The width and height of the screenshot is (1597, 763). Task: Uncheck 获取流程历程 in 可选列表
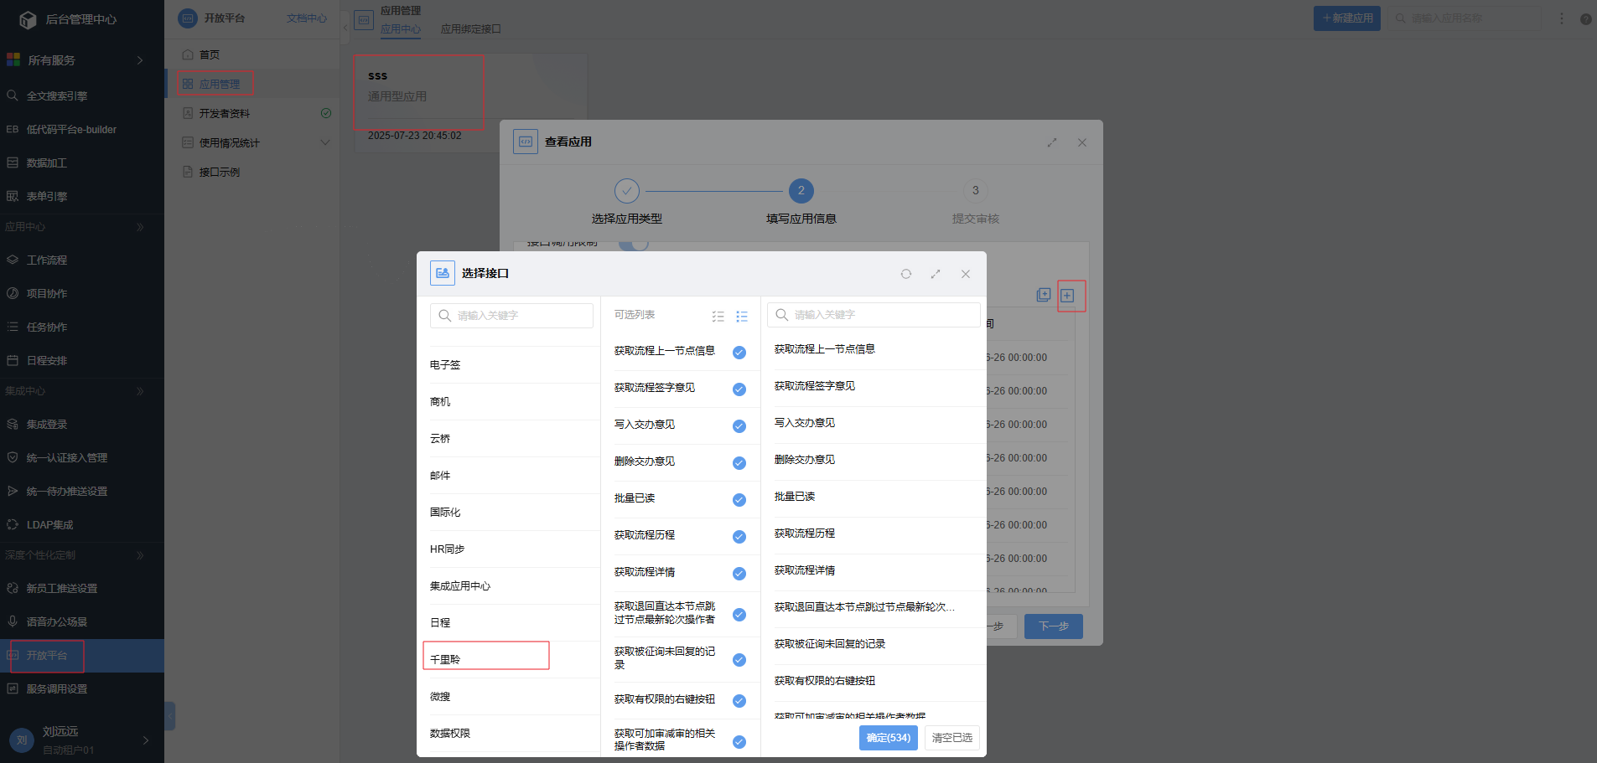point(739,537)
